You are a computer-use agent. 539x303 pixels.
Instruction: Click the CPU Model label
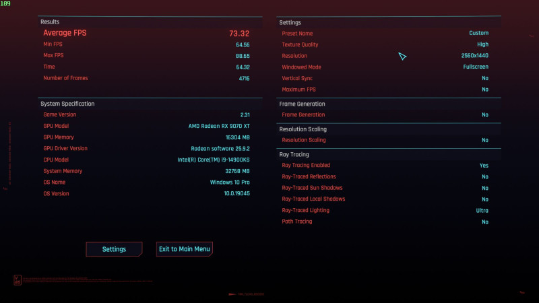pos(56,160)
